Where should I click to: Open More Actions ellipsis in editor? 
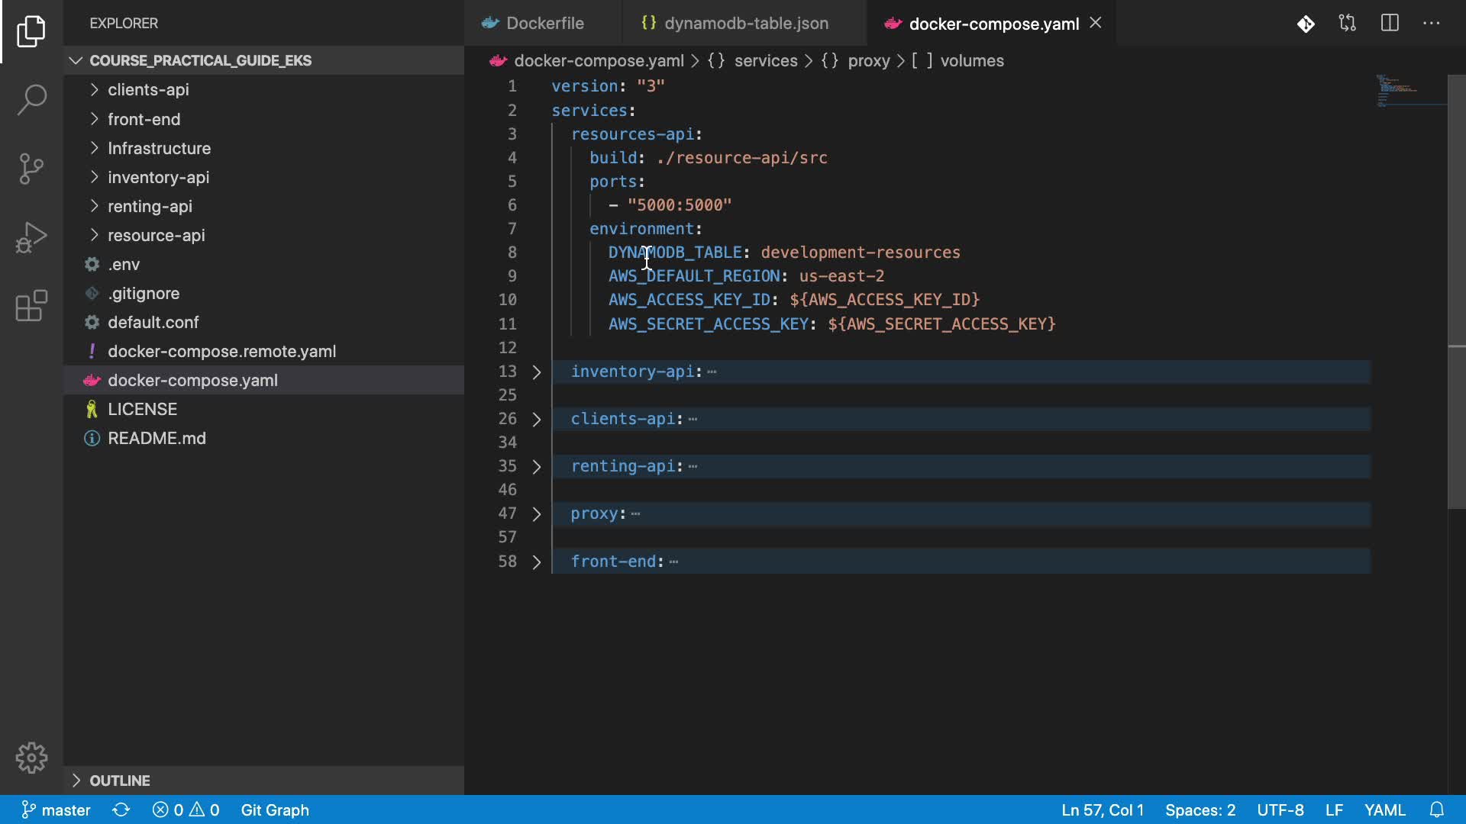pos(1432,24)
